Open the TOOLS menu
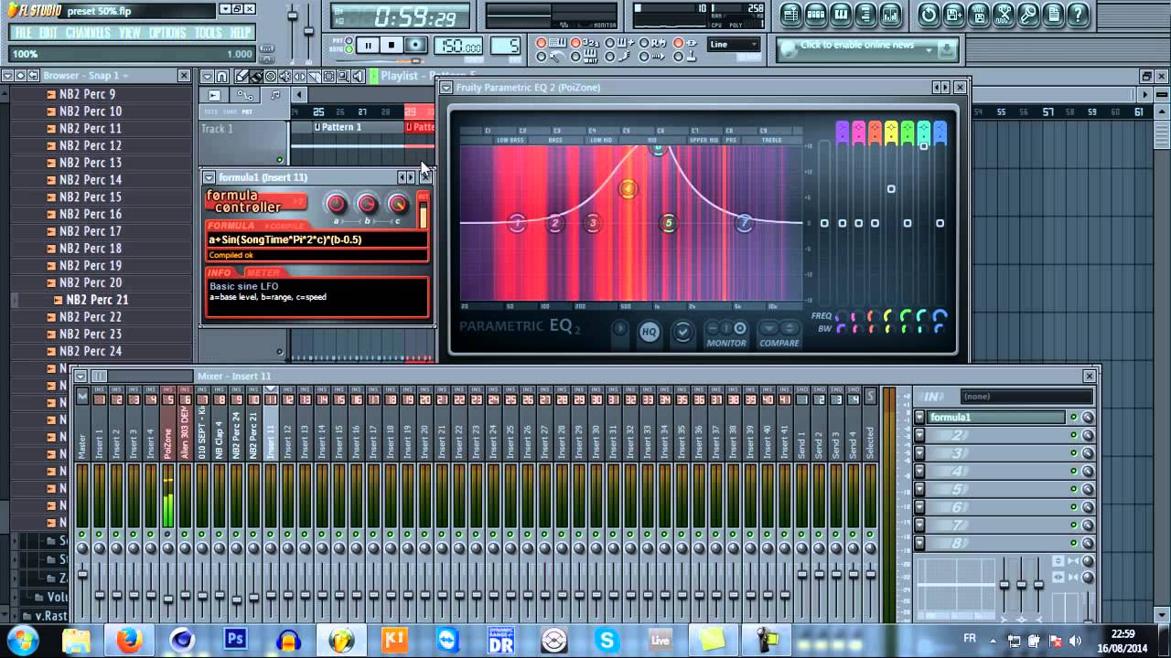 (x=208, y=33)
